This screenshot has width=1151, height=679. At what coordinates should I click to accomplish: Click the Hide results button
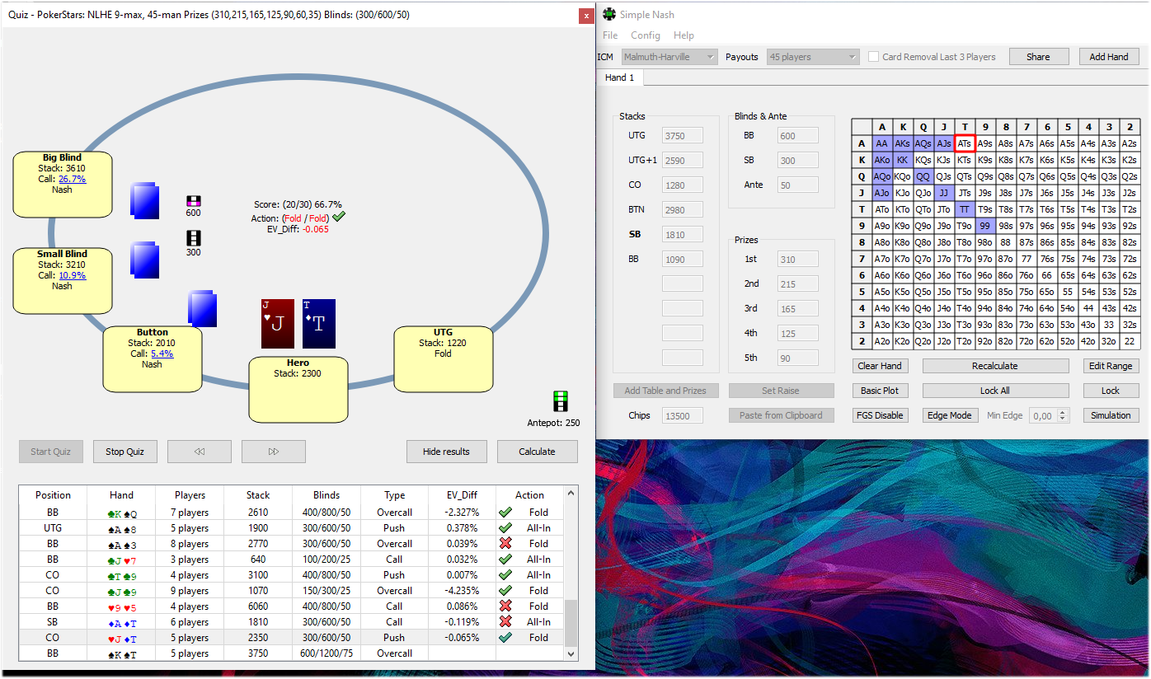[446, 452]
